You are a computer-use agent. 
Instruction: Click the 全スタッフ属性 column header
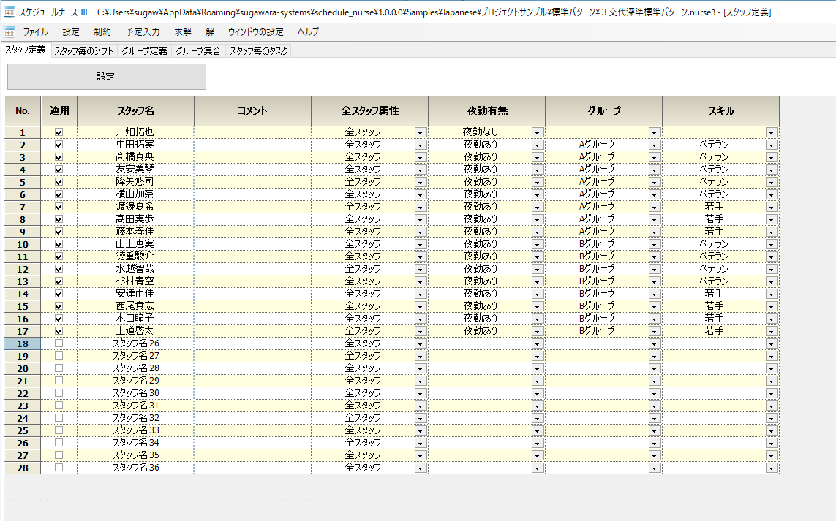pos(369,111)
